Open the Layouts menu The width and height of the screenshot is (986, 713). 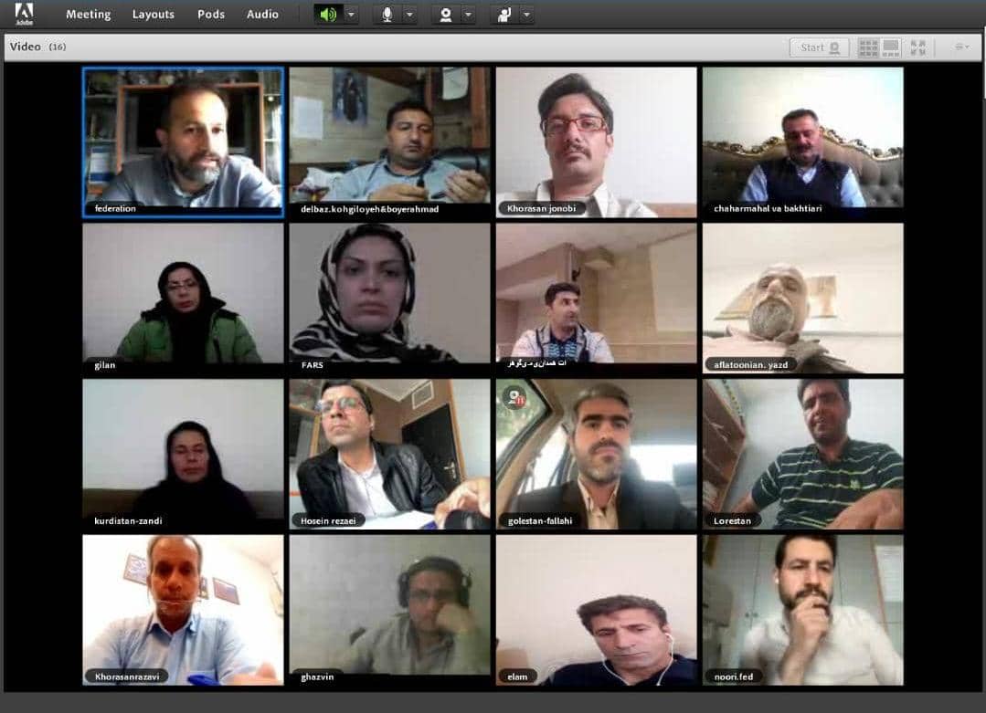(x=153, y=15)
